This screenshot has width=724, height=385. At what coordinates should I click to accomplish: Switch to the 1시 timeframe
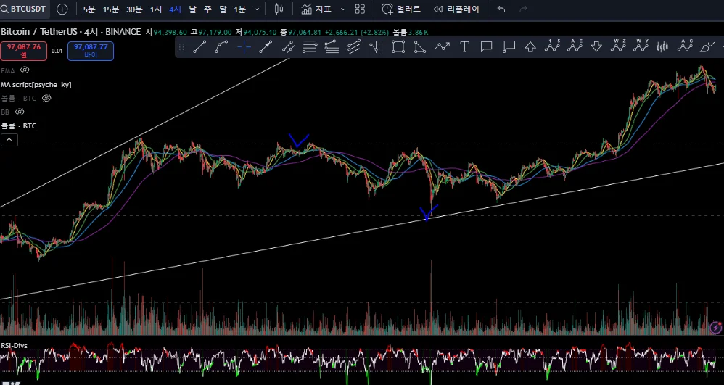pos(156,9)
